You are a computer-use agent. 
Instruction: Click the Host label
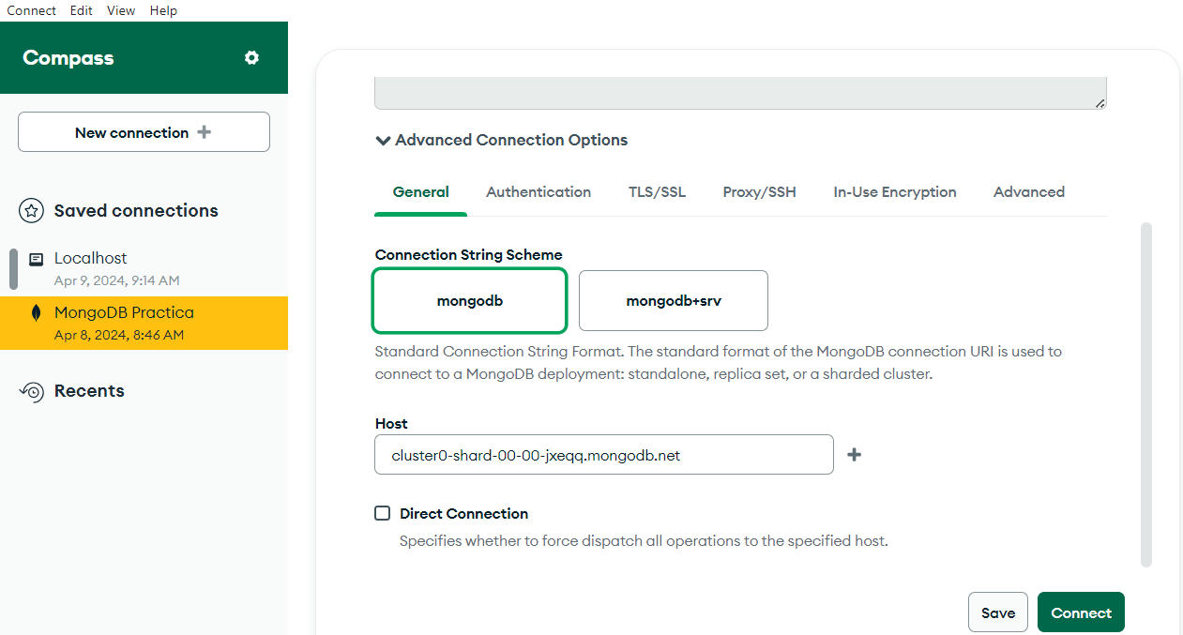pyautogui.click(x=391, y=424)
